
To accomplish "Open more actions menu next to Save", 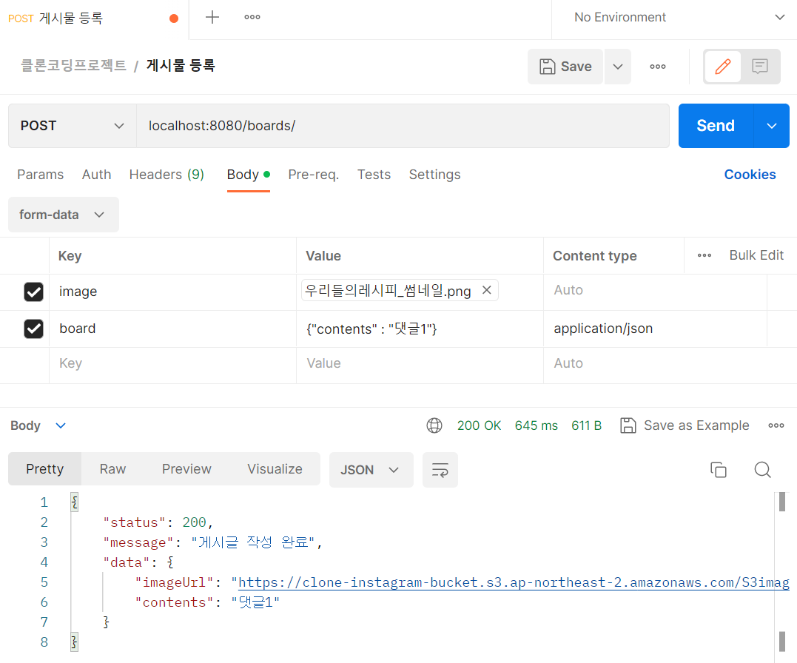I will (658, 67).
